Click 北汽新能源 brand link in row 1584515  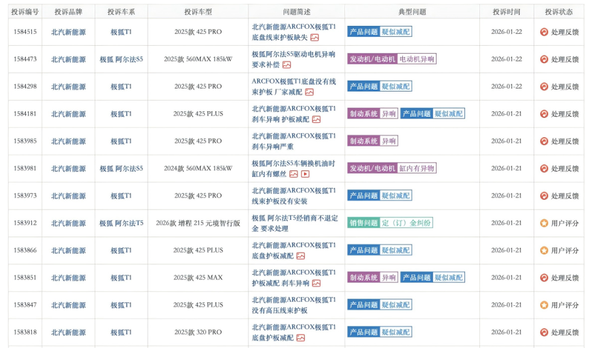(x=68, y=32)
